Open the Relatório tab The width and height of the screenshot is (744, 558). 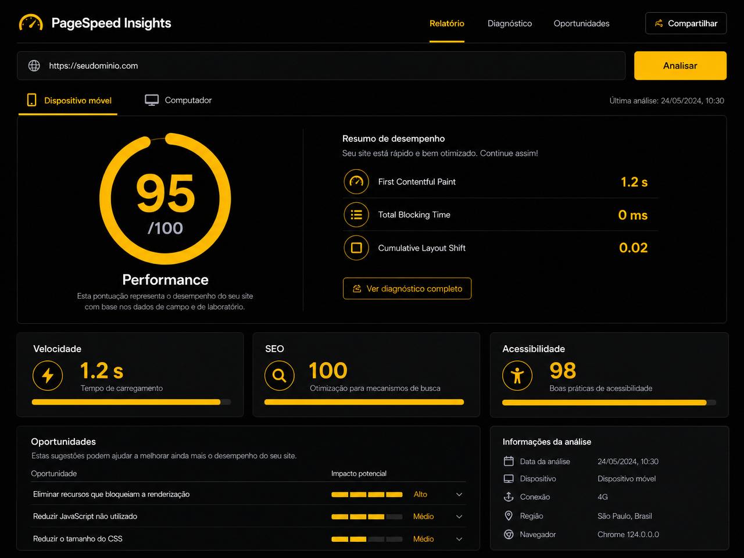click(447, 23)
